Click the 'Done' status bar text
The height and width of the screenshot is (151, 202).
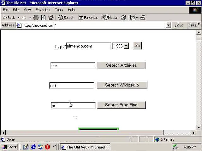point(11,139)
